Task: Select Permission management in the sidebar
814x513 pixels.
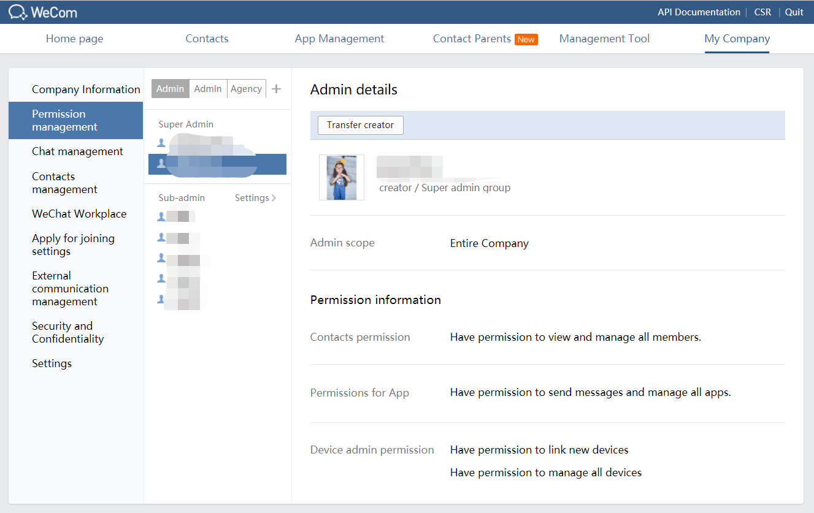Action: (x=75, y=120)
